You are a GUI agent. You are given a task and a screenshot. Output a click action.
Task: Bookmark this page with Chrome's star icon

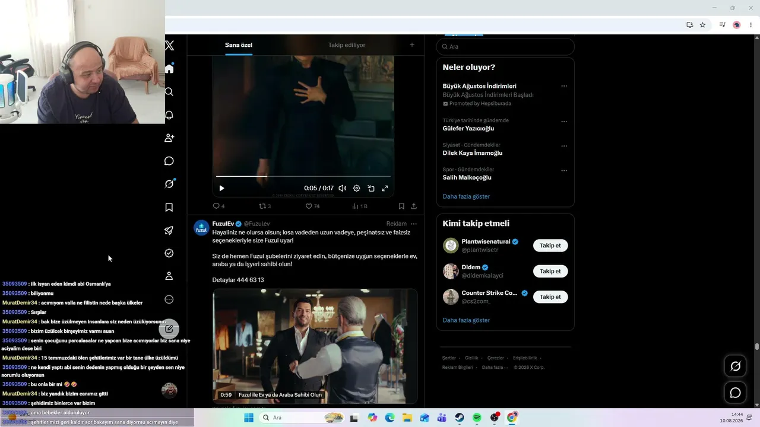point(703,25)
